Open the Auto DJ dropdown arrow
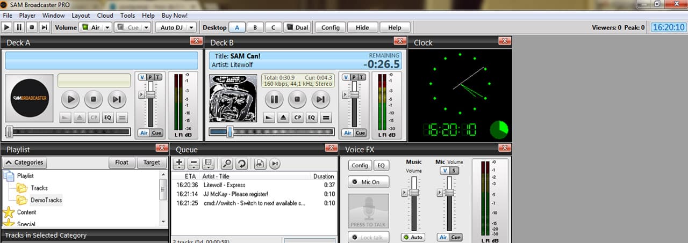This screenshot has width=688, height=243. (191, 27)
